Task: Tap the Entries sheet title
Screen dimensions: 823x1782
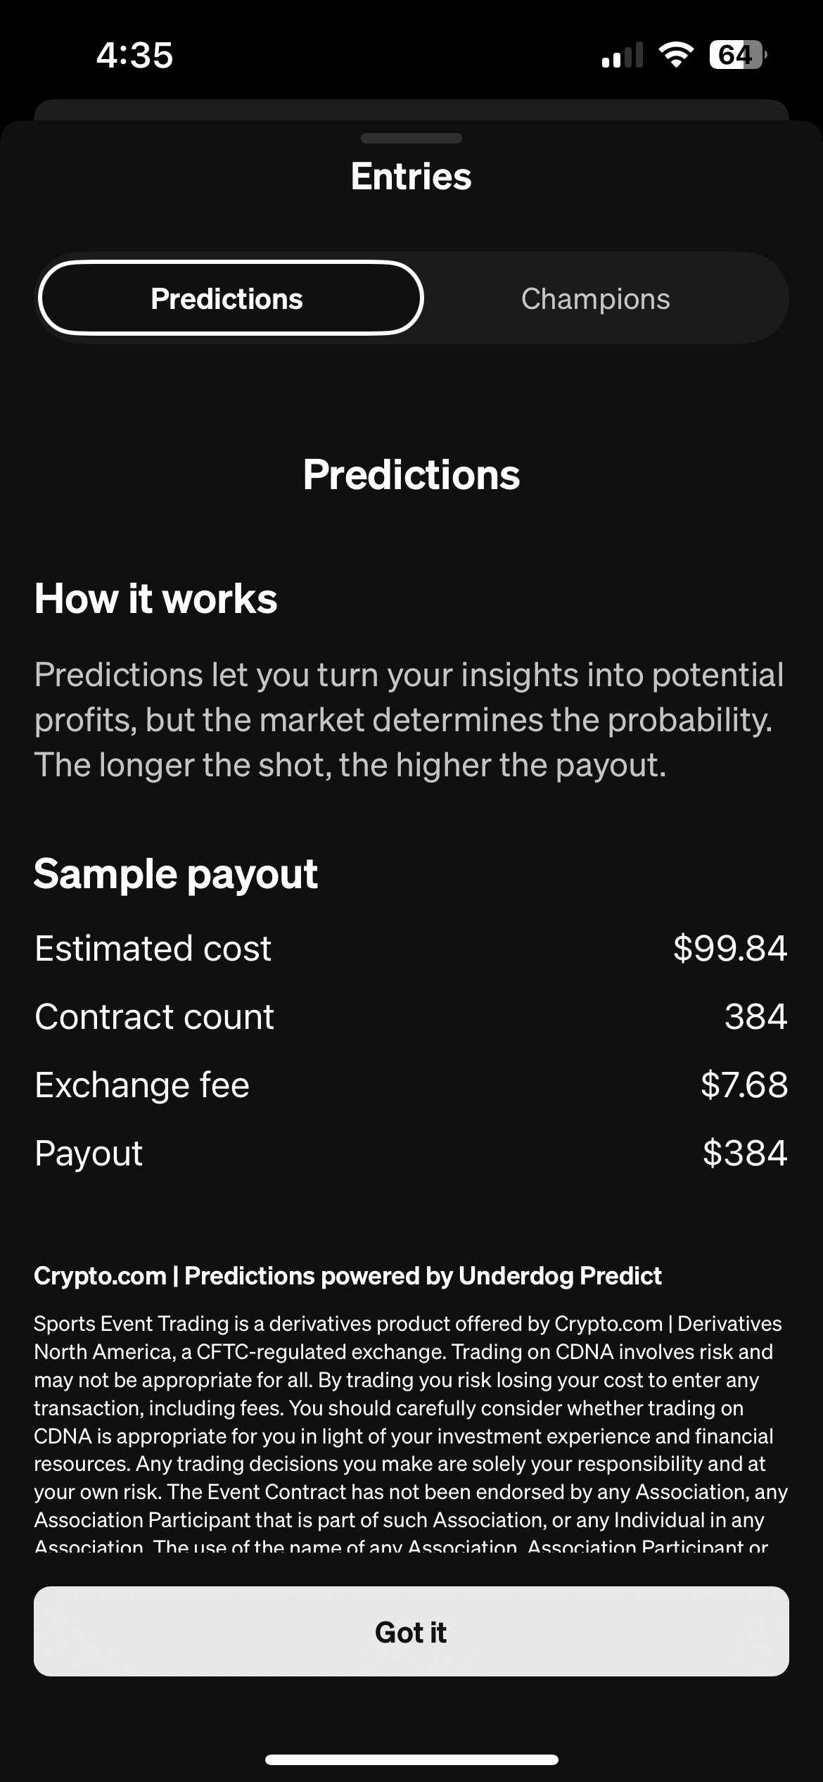Action: [x=411, y=176]
